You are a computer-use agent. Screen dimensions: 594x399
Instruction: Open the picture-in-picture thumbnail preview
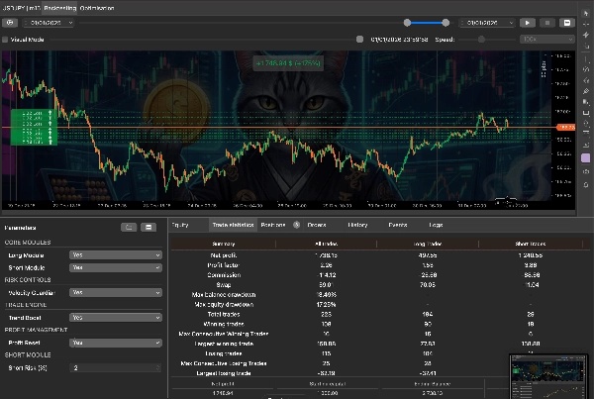click(548, 376)
